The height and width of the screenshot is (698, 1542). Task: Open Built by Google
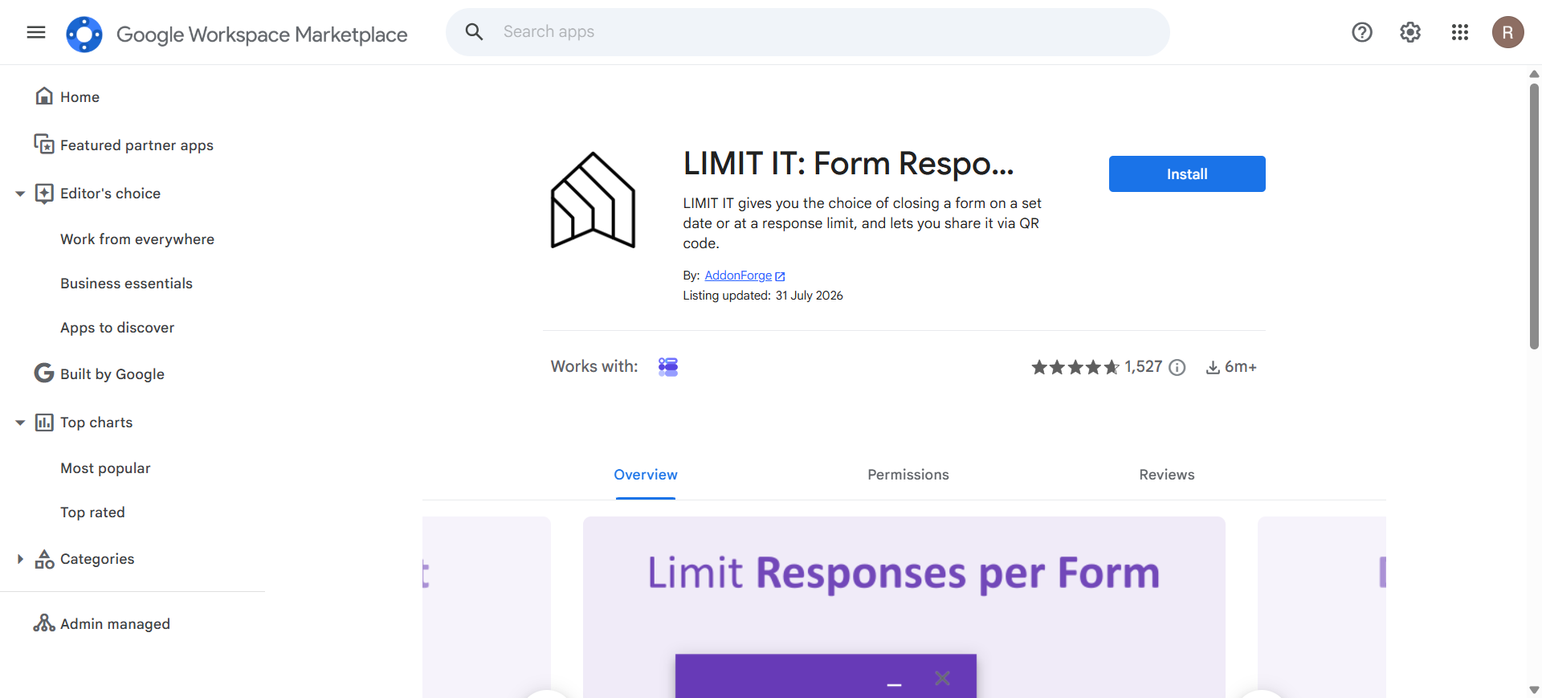pyautogui.click(x=112, y=374)
